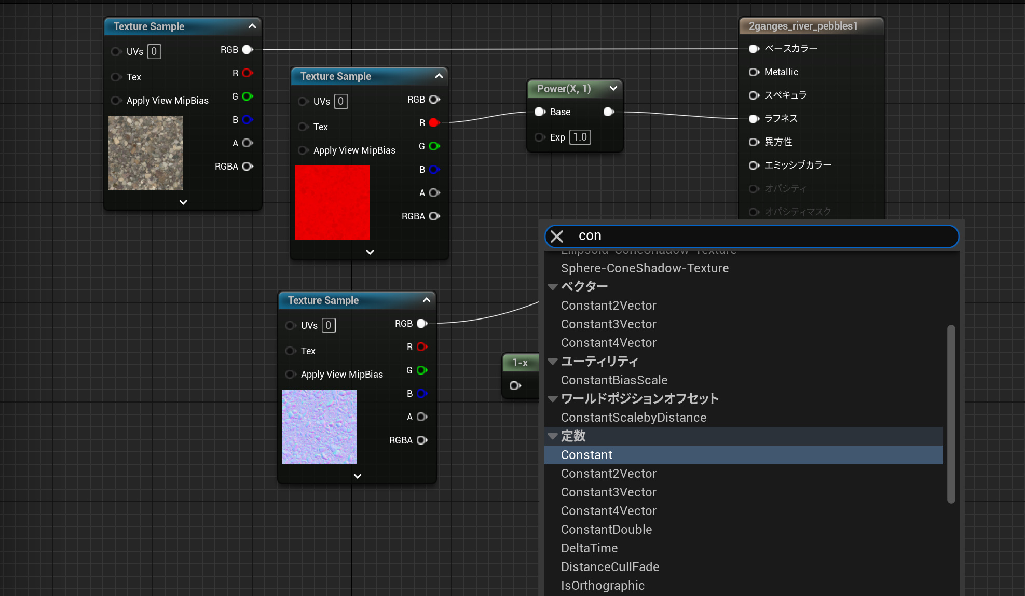Image resolution: width=1025 pixels, height=596 pixels.
Task: Collapse the top-left Texture Sample node header arrow
Action: click(x=252, y=26)
